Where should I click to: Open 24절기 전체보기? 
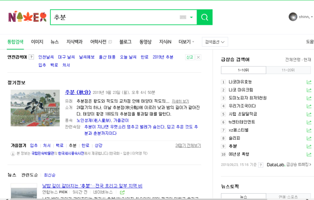(188, 146)
